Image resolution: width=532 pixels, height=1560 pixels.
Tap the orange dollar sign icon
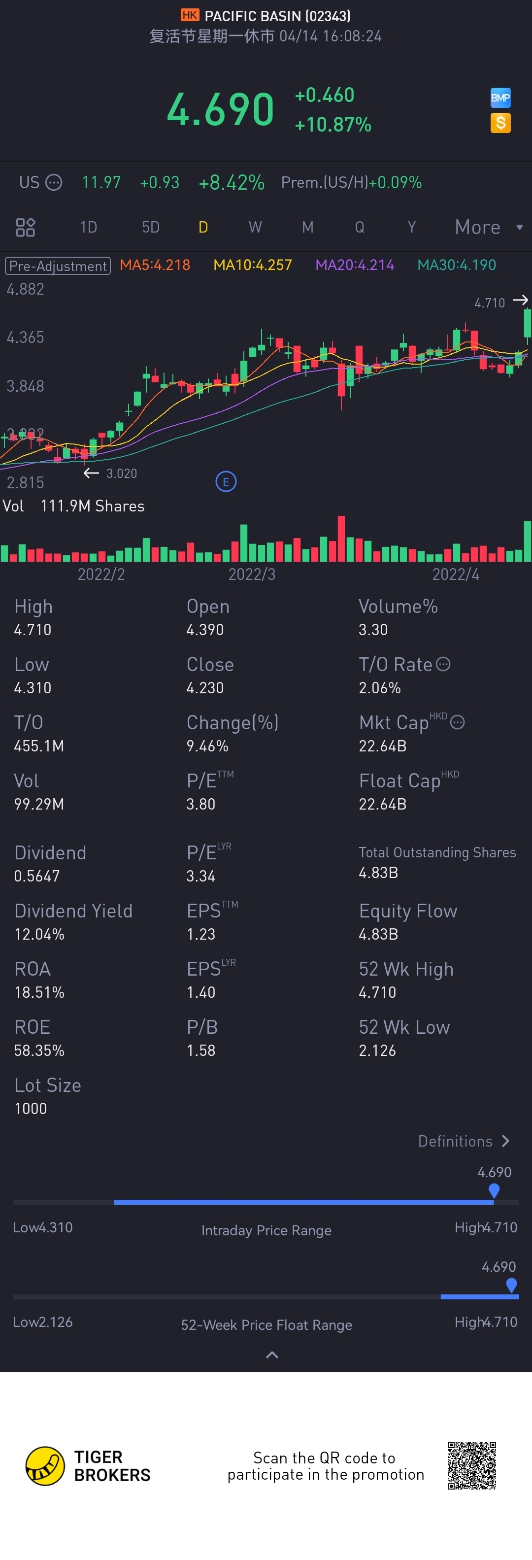coord(500,123)
